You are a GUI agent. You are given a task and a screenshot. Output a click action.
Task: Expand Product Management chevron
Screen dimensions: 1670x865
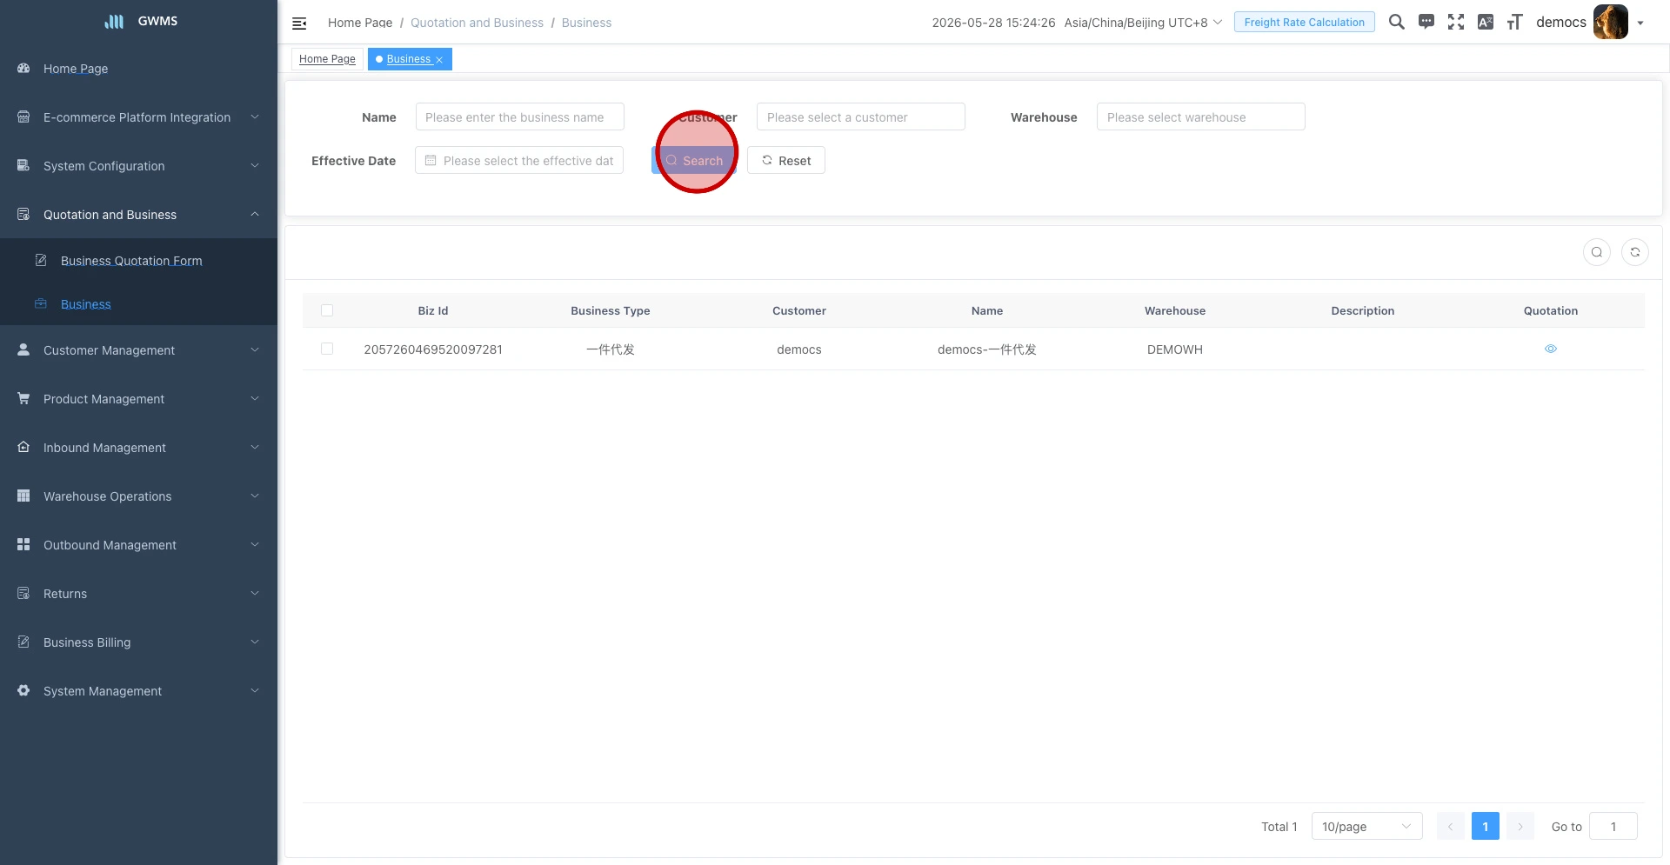[x=255, y=398]
